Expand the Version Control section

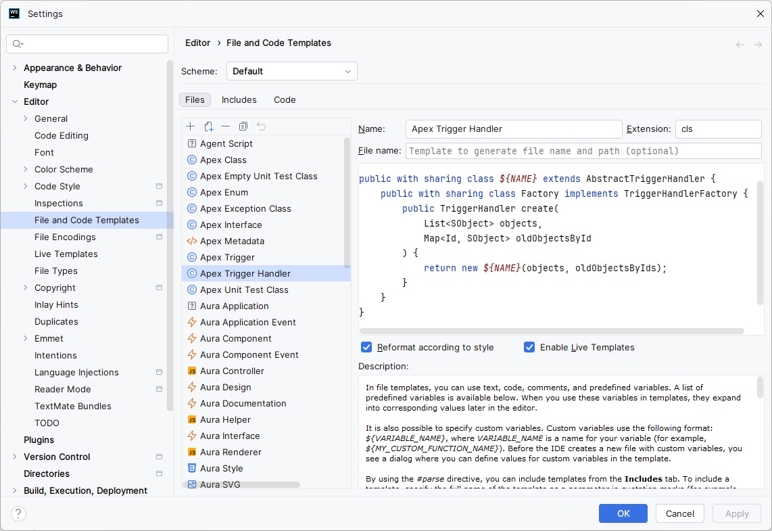coord(14,457)
